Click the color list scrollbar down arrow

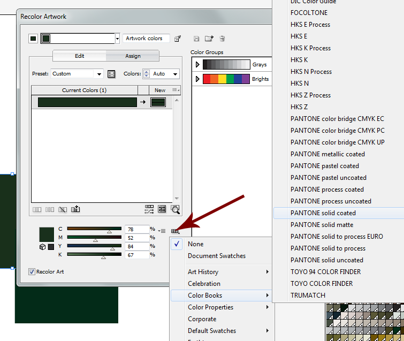coord(177,199)
